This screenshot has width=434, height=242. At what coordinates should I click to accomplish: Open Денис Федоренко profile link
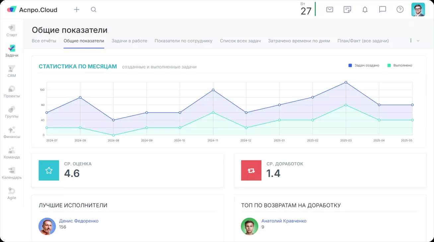(x=79, y=221)
